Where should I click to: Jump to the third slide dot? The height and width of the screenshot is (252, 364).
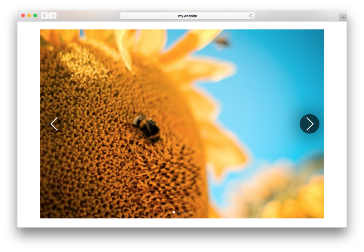185,212
